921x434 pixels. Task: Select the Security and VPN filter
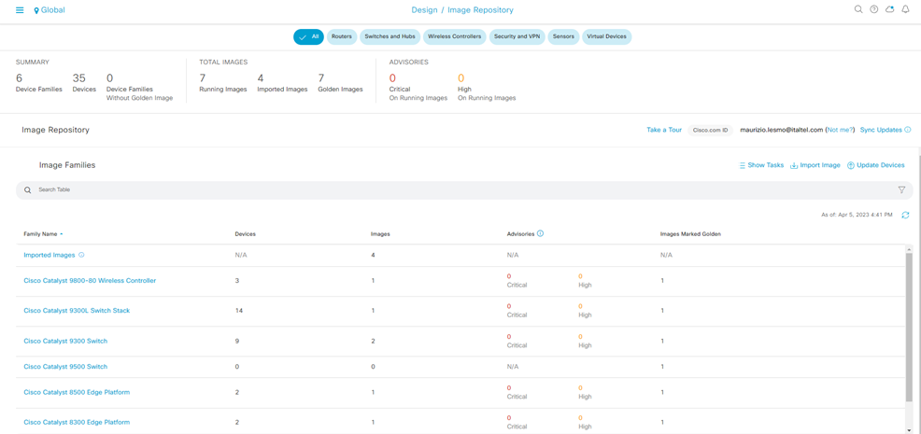point(517,36)
